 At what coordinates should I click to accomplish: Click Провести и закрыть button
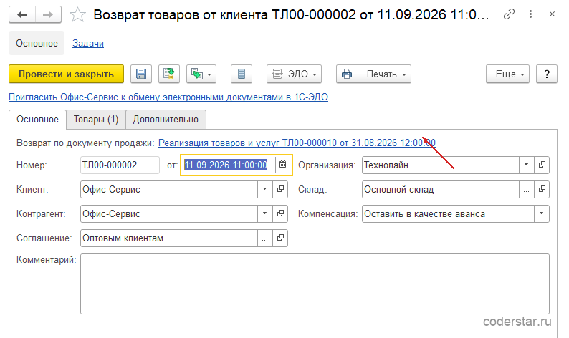67,74
